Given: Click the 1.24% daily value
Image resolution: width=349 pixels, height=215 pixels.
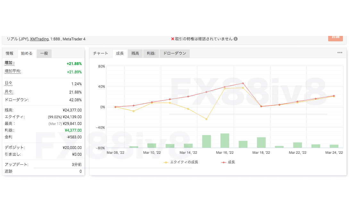Looking at the screenshot, I should (76, 84).
